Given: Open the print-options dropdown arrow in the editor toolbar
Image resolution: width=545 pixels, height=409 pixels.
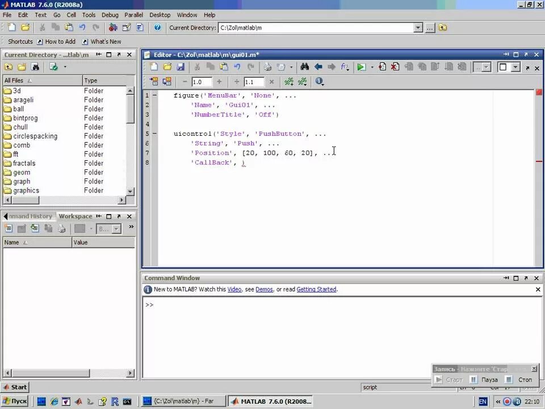Looking at the screenshot, I should tap(291, 67).
